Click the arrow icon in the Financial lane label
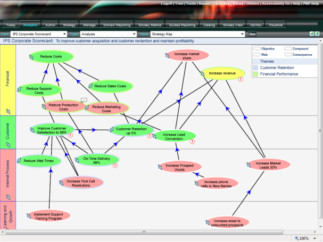The width and height of the screenshot is (323, 242). [7, 111]
